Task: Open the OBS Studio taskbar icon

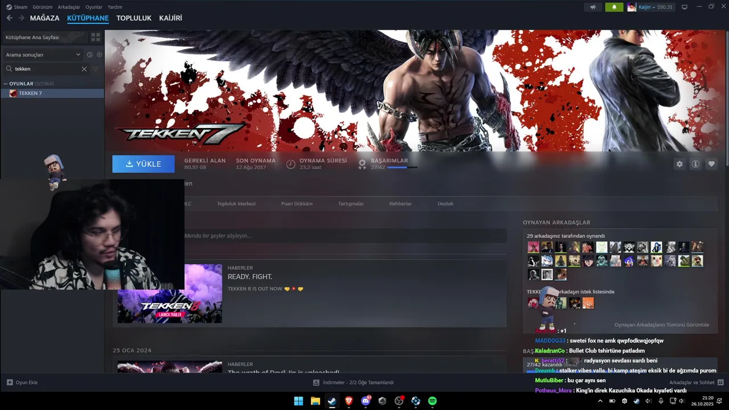Action: [x=399, y=401]
